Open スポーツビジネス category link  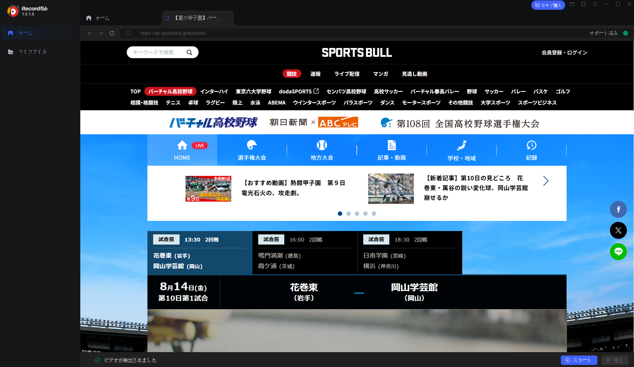click(x=537, y=102)
